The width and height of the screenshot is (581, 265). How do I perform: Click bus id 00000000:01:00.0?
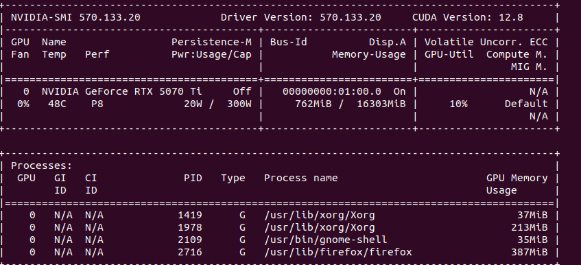click(x=331, y=91)
